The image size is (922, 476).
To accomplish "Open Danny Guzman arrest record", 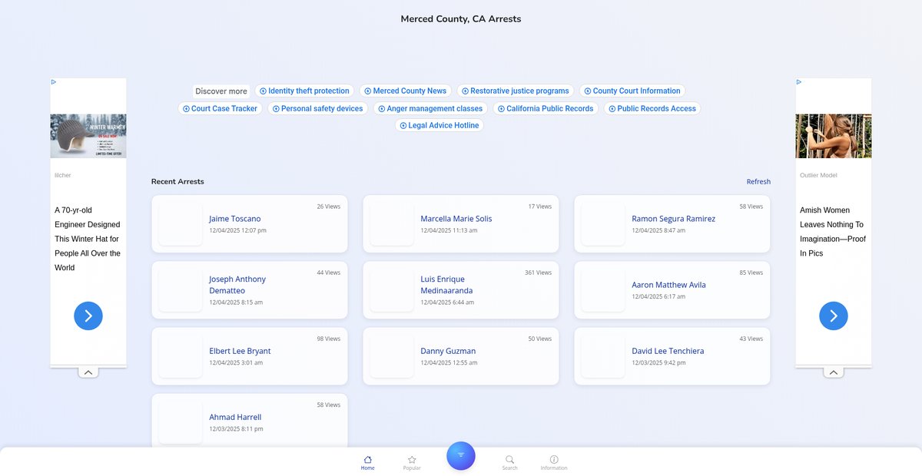I will 461,356.
